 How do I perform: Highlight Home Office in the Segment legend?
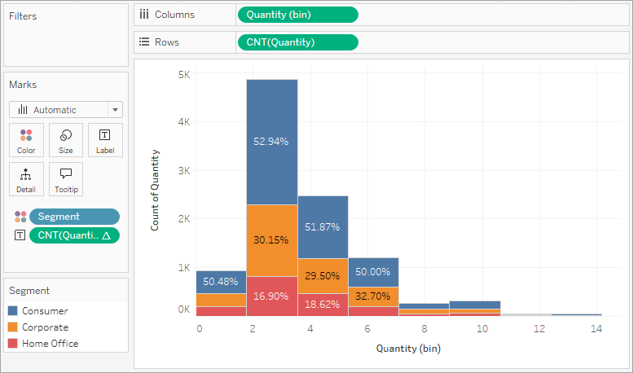(x=50, y=344)
